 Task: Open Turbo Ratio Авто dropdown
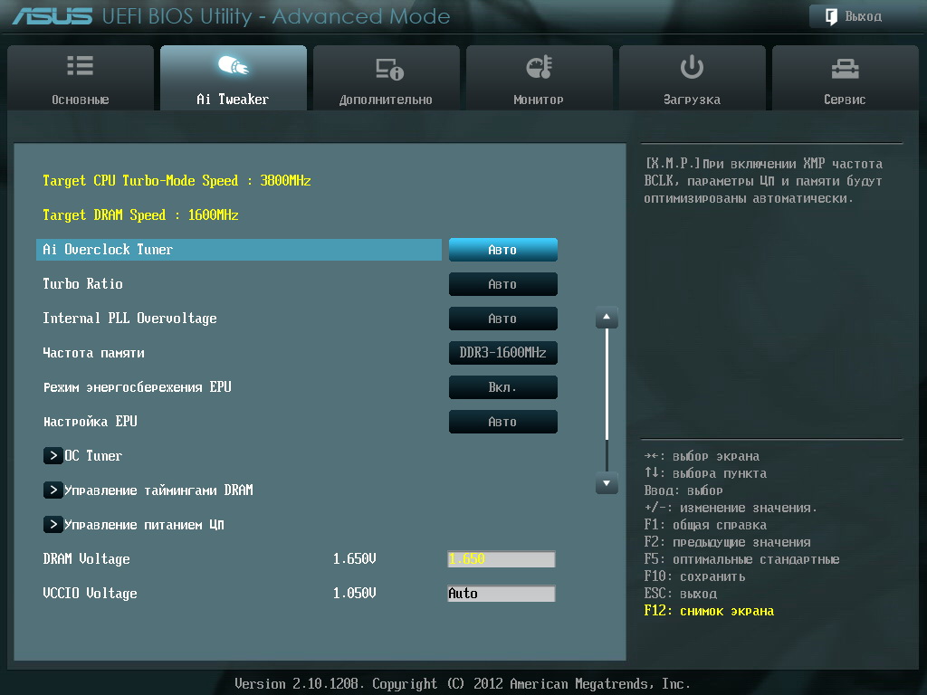pos(503,284)
